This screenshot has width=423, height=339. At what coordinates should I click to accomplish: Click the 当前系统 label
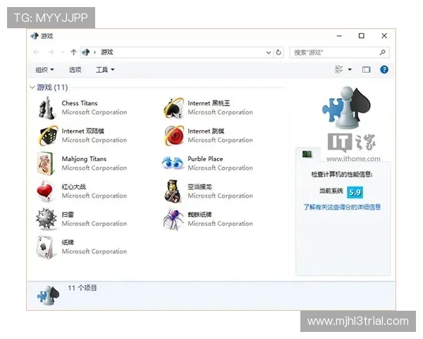coord(331,191)
